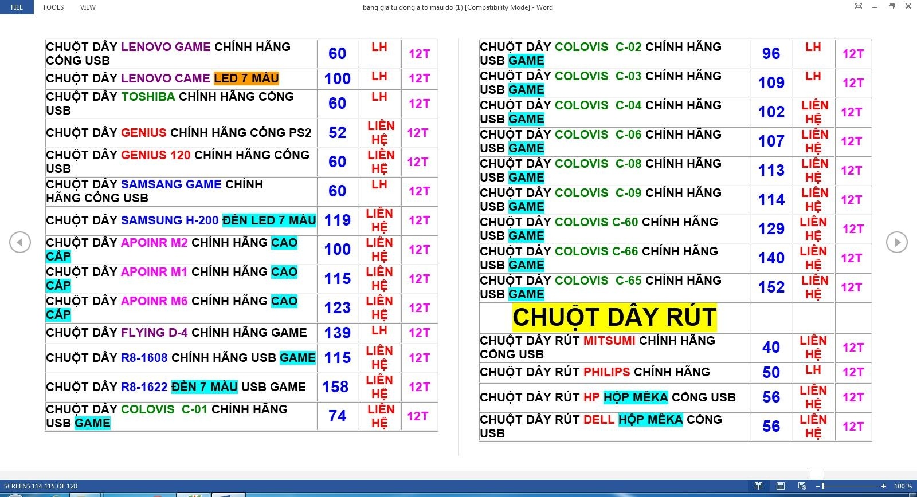
Task: Click GENIUS 120 product text
Action: click(x=155, y=155)
